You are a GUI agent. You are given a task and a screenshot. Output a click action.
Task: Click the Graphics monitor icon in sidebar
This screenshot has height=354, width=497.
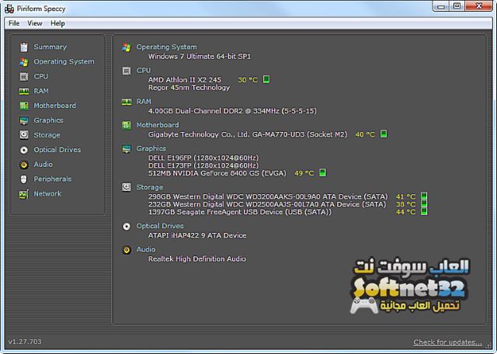tap(24, 120)
